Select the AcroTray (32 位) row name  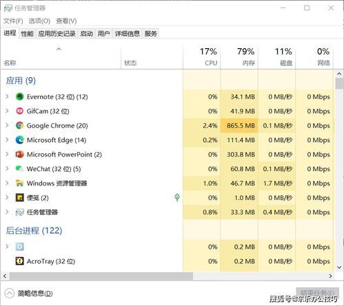point(51,261)
